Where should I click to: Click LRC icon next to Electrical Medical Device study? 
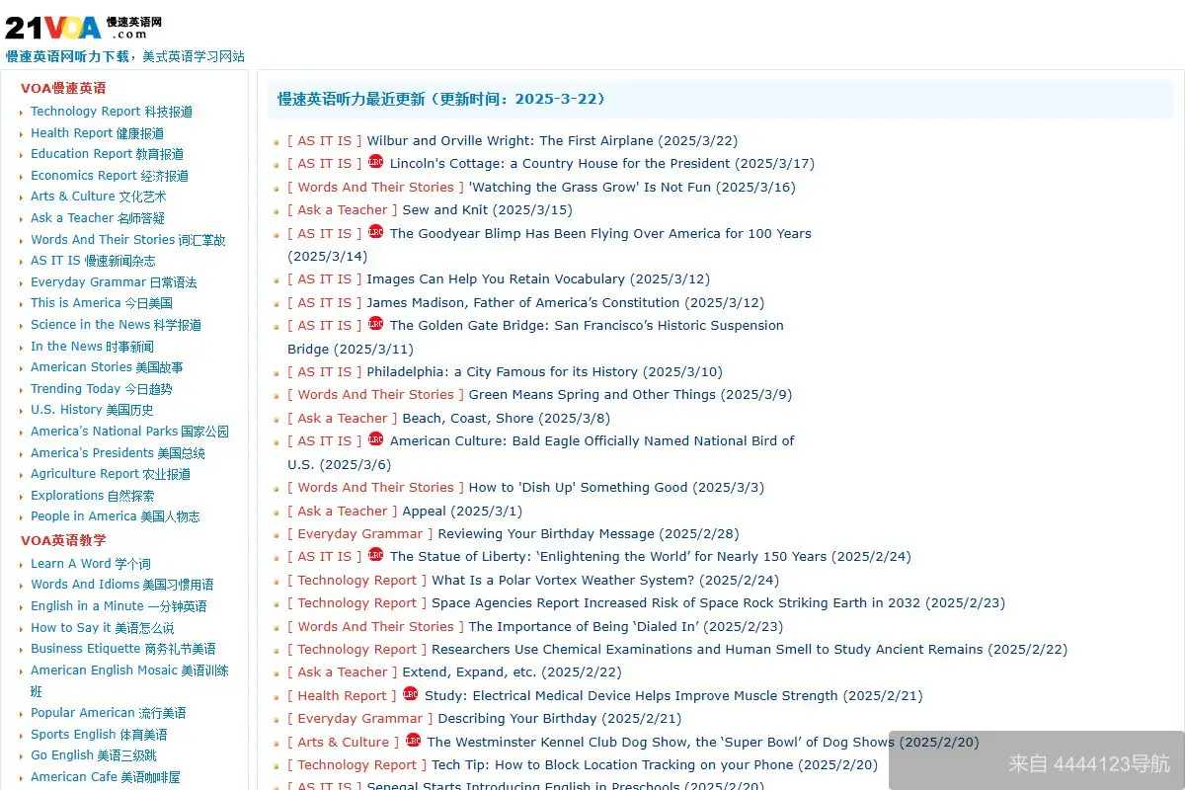410,694
